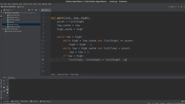
Task: Open the TODO tool window button
Action: point(24,101)
